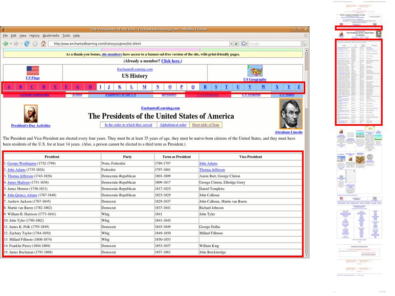
Task: Click 'In the order in which they served'
Action: pyautogui.click(x=128, y=125)
